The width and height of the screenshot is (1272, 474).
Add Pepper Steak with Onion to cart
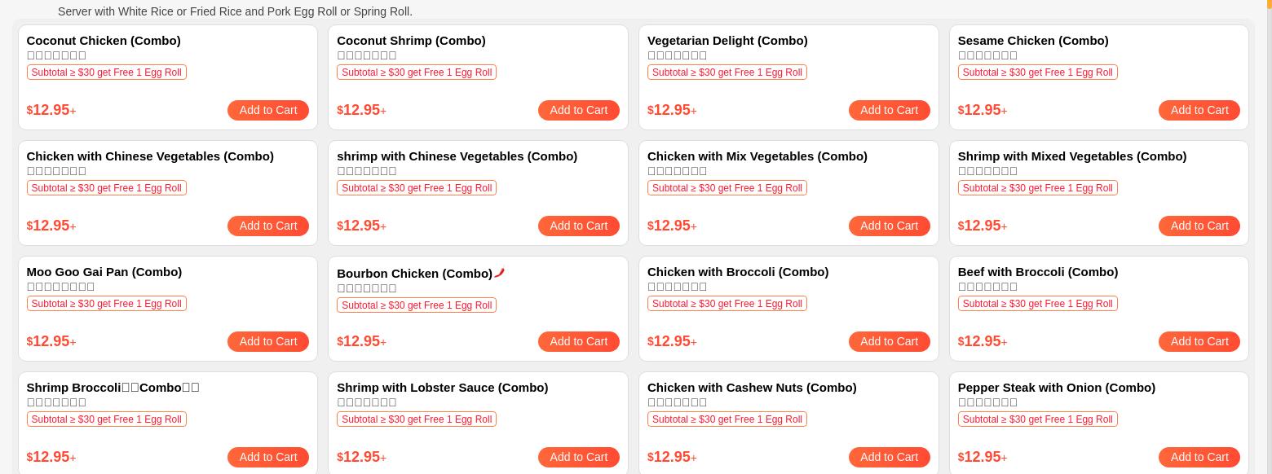coord(1199,457)
